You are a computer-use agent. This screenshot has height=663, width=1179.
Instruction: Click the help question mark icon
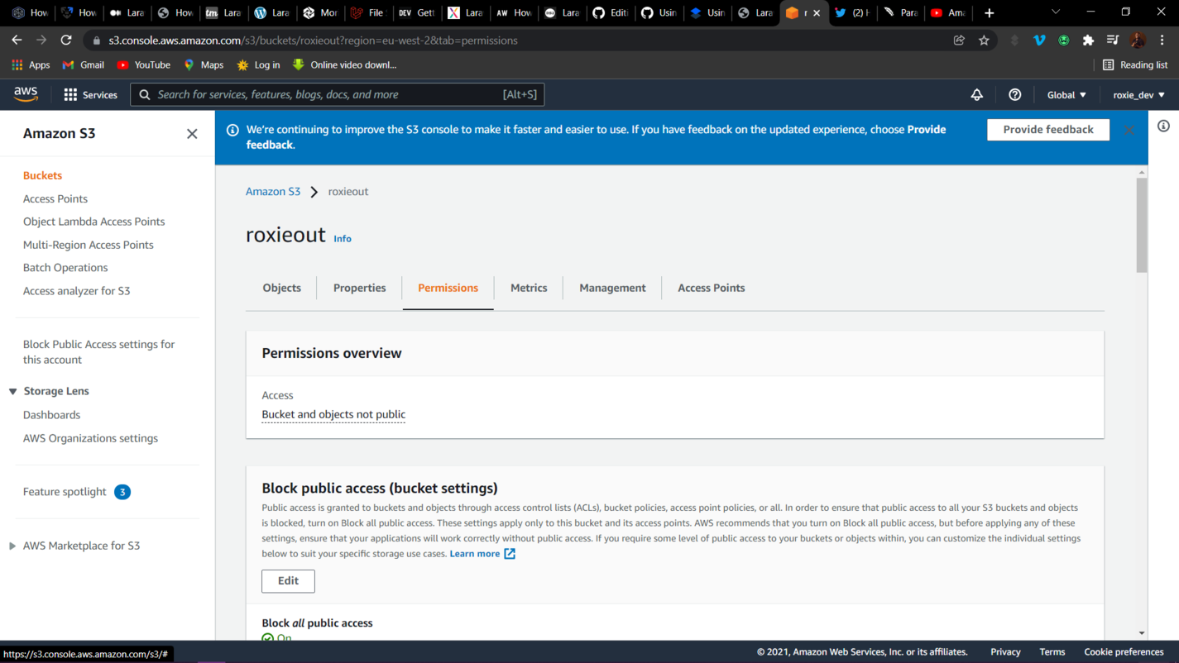pyautogui.click(x=1014, y=95)
